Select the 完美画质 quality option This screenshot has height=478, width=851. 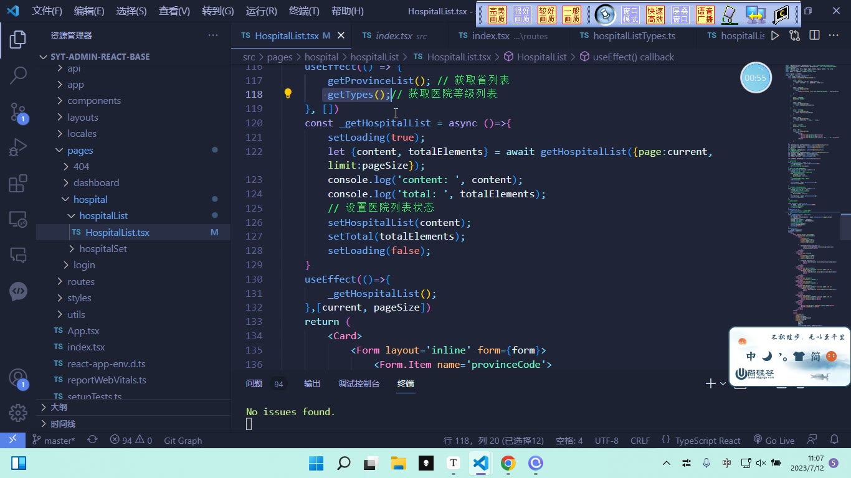coord(497,15)
